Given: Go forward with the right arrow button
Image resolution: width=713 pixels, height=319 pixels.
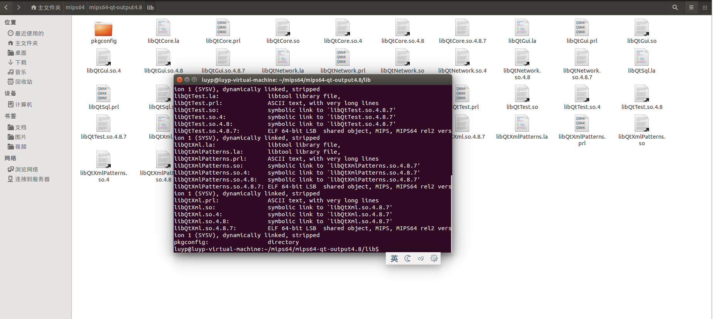Looking at the screenshot, I should click(x=19, y=7).
